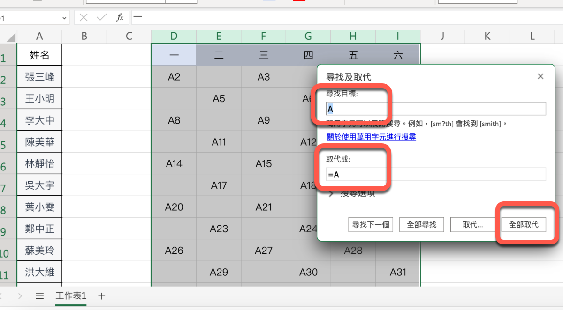Screen dimensions: 563x310
Task: Open the all sheets list icon
Action: (40, 296)
